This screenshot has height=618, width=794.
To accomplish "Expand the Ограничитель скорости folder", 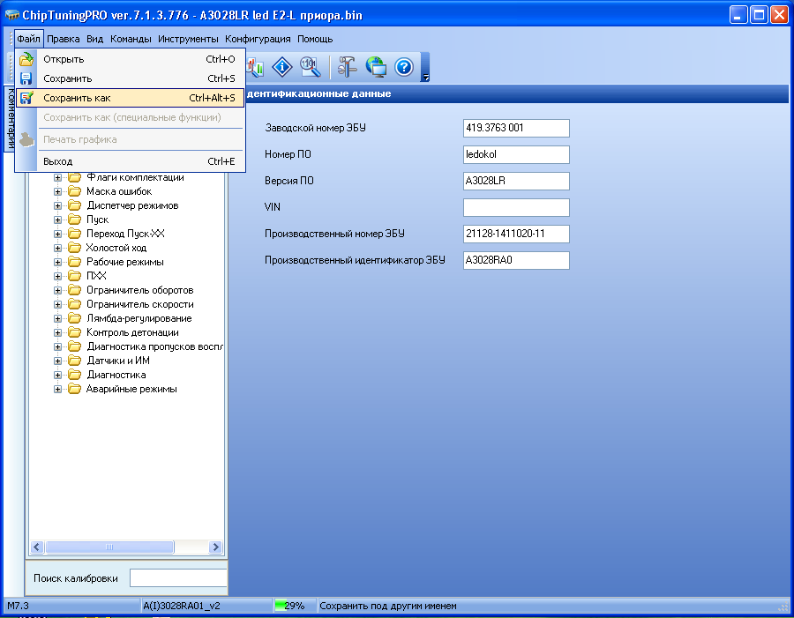I will (x=57, y=305).
